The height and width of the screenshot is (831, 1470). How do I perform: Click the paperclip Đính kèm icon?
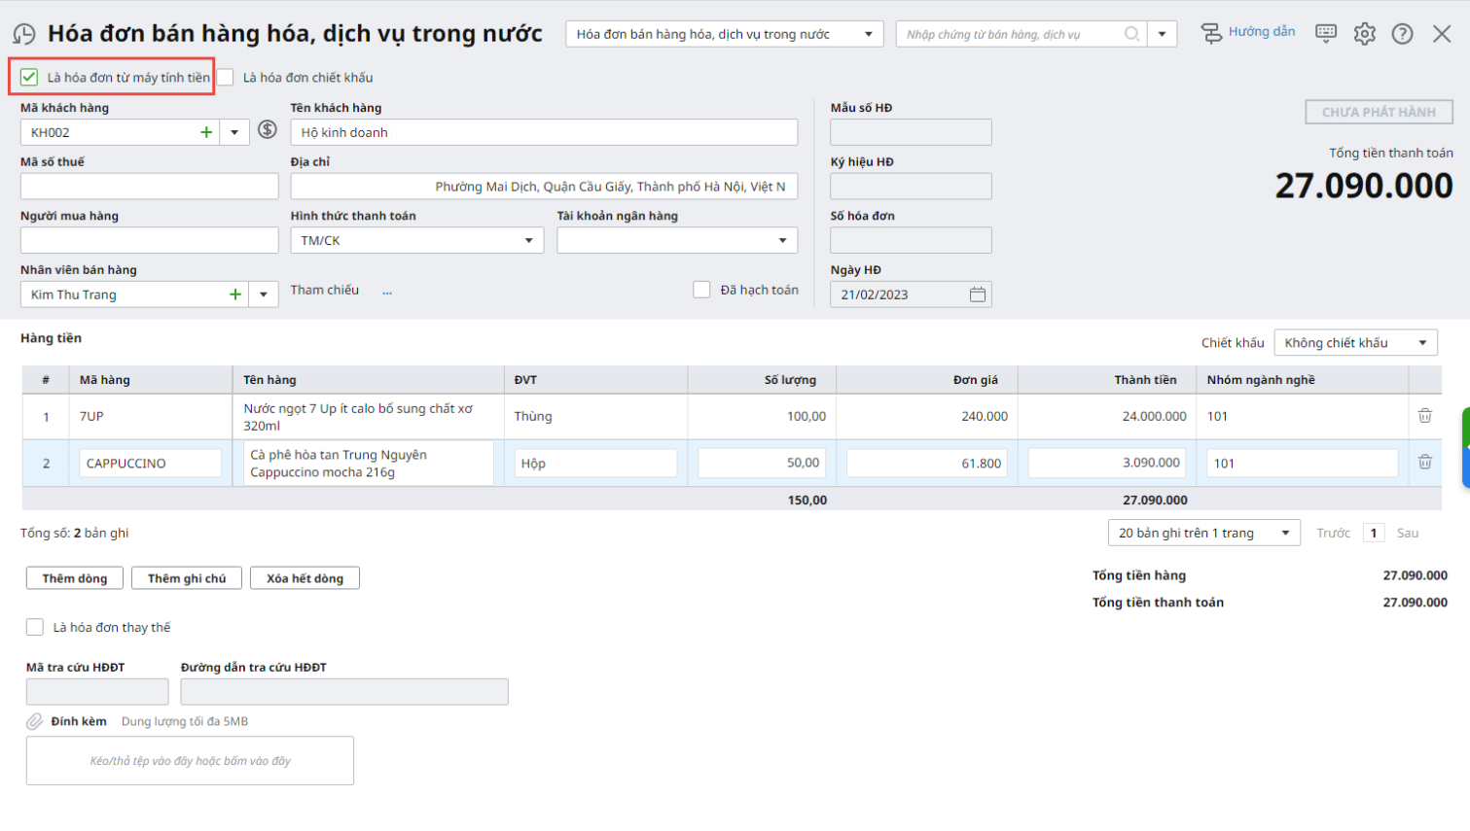point(34,721)
